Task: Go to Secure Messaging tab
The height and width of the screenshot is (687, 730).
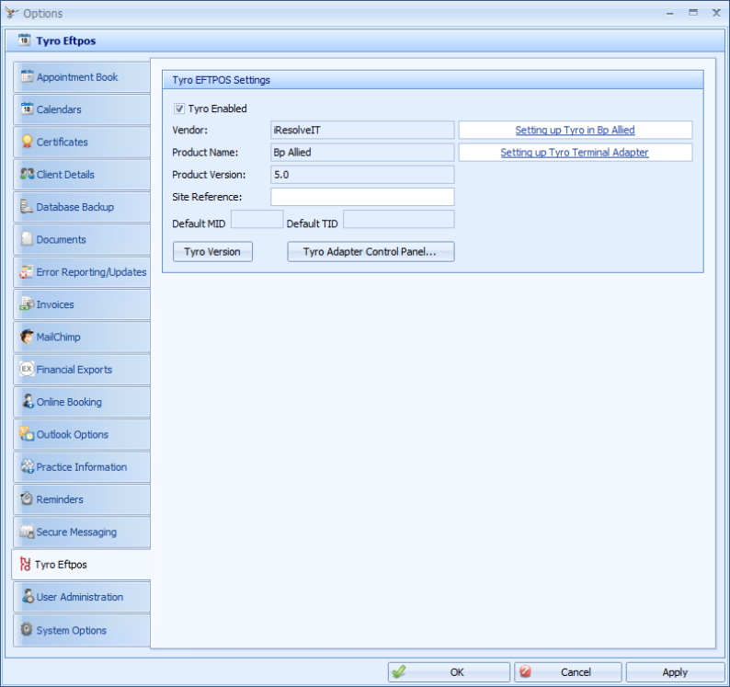Action: coord(82,532)
